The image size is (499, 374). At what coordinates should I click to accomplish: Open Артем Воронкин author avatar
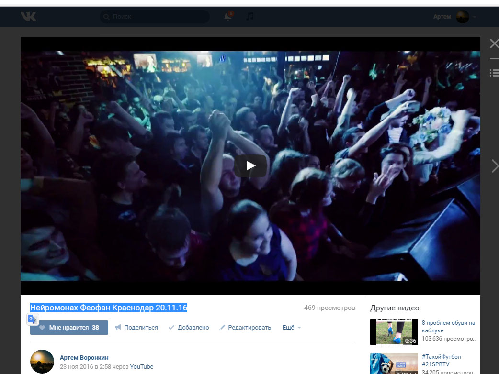[x=42, y=362]
